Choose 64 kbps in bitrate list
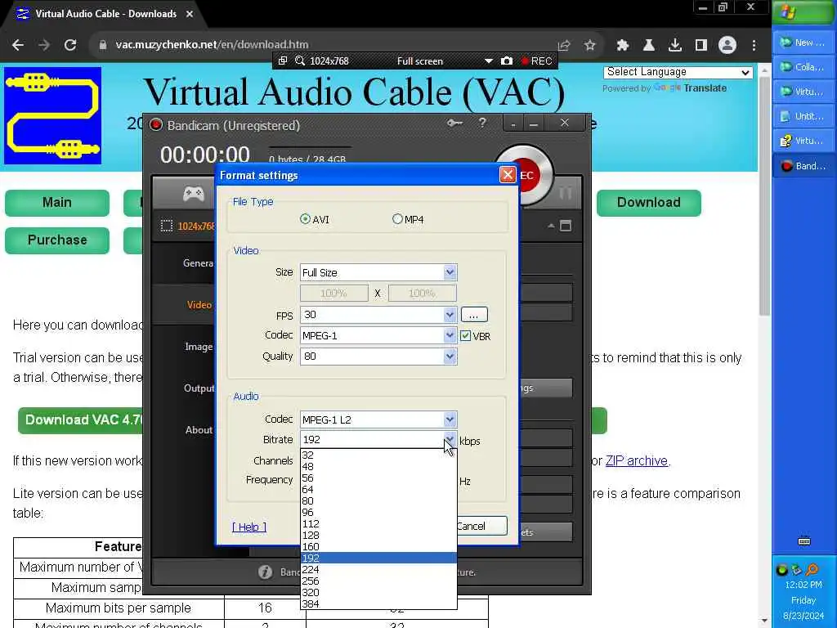Image resolution: width=837 pixels, height=628 pixels. [378, 489]
